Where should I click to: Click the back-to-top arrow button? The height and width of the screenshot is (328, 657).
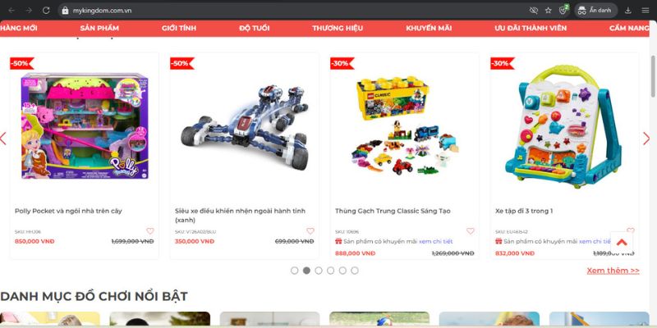pyautogui.click(x=622, y=242)
